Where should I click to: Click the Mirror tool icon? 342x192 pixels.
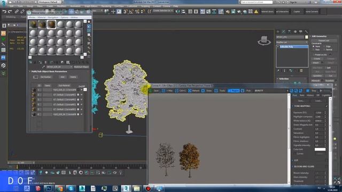click(x=178, y=12)
